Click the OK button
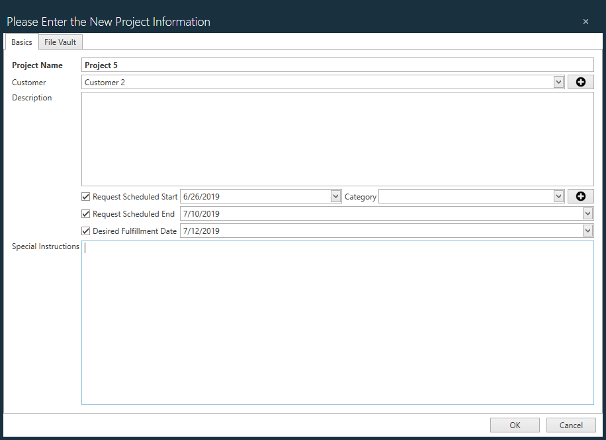Viewport: 606px width, 440px height. tap(515, 425)
